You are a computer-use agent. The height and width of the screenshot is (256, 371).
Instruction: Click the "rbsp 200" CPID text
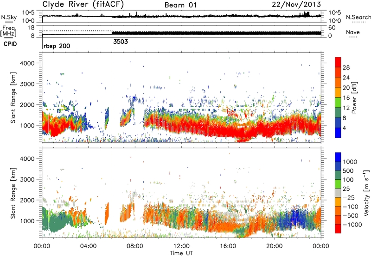coord(57,46)
